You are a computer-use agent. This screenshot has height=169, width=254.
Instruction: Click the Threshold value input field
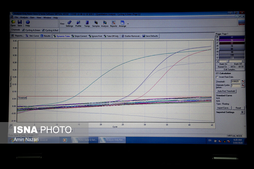235,81
